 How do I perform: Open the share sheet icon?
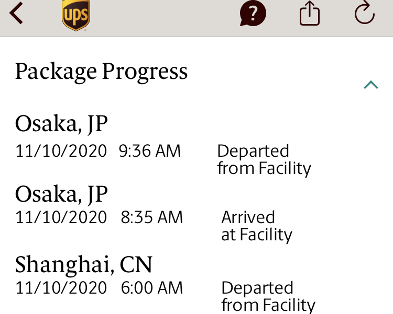[310, 14]
